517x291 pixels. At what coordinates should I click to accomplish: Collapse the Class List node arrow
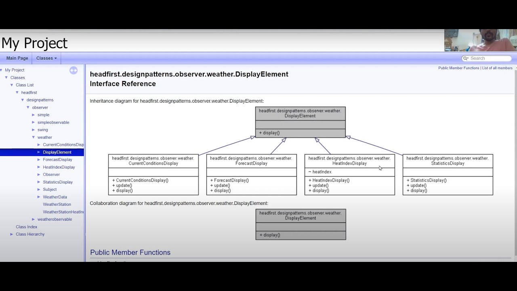pyautogui.click(x=12, y=85)
